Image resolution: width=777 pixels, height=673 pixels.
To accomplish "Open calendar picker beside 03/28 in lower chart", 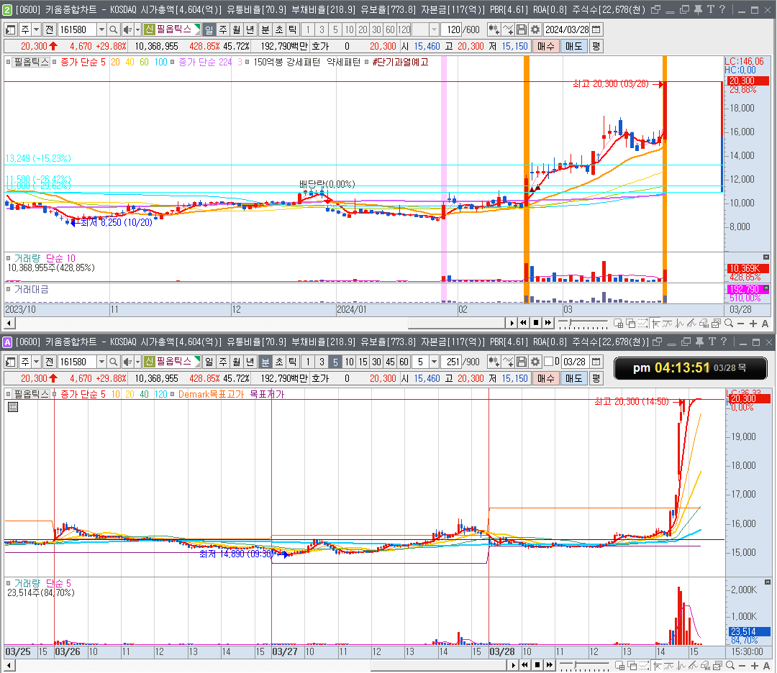I will click(x=596, y=362).
